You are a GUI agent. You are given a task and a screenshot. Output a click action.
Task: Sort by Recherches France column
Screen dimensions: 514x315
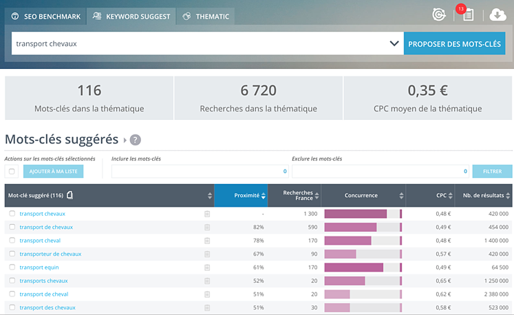coord(295,196)
